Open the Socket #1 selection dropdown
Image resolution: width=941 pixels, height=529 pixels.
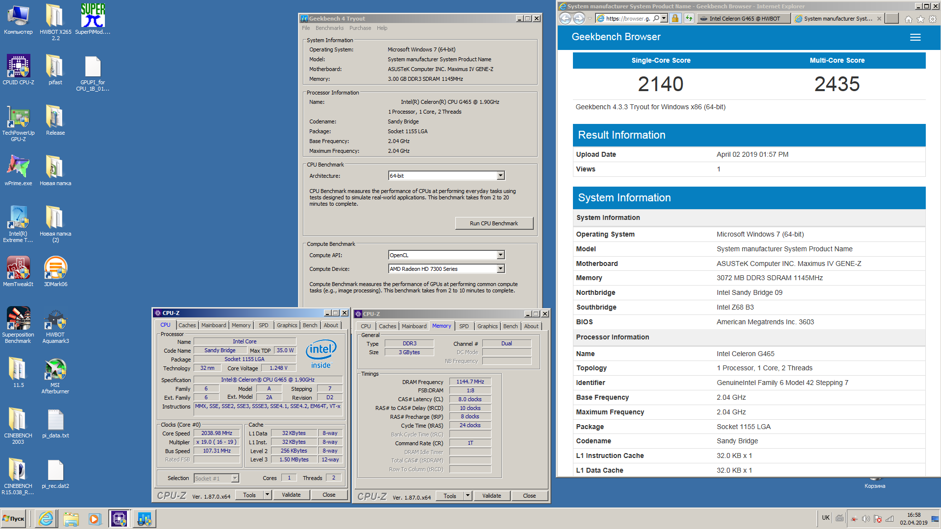(x=235, y=479)
